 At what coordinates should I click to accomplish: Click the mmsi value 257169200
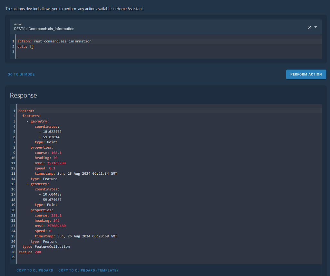pos(56,163)
